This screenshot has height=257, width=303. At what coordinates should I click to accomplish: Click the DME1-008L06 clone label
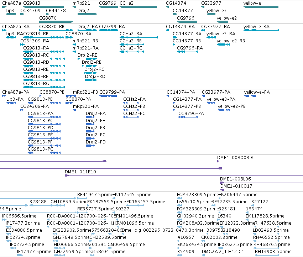tap(235, 179)
